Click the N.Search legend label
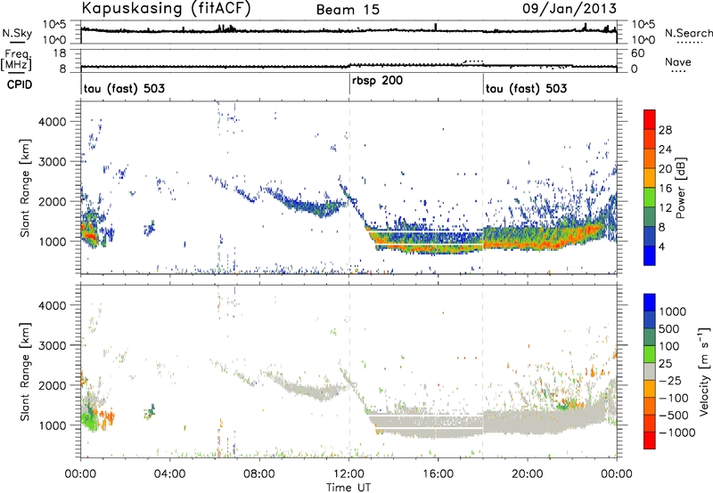Image resolution: width=713 pixels, height=493 pixels. point(688,33)
